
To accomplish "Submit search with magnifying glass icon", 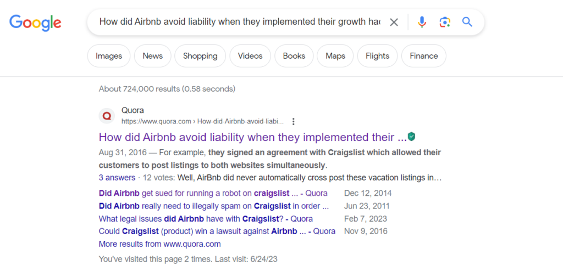I will 467,22.
